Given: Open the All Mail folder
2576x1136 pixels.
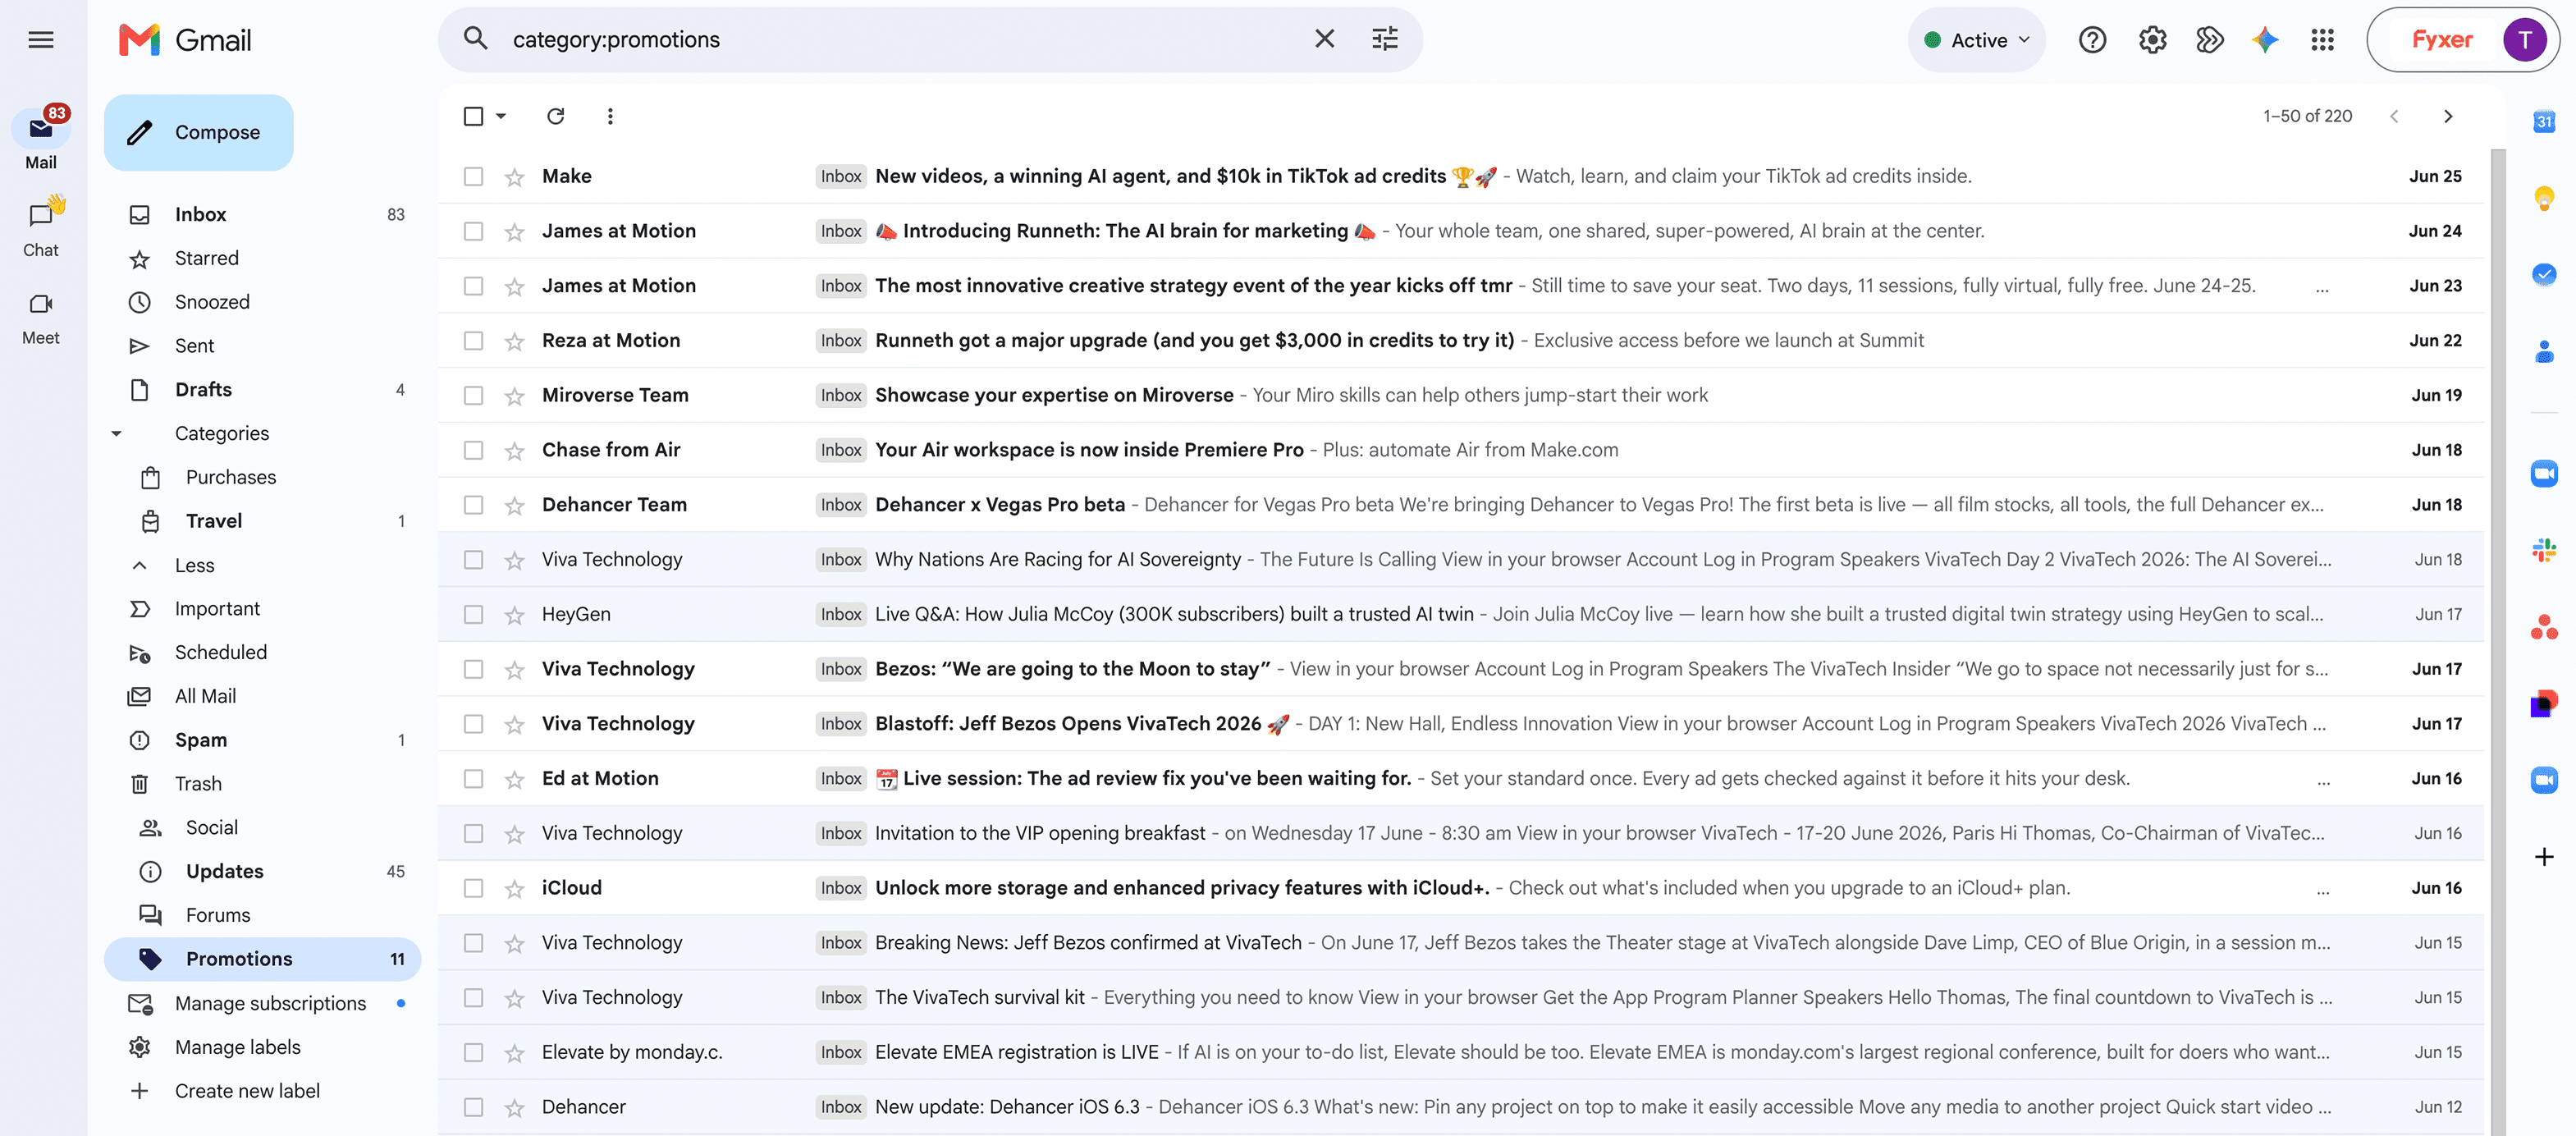Looking at the screenshot, I should 262,696.
